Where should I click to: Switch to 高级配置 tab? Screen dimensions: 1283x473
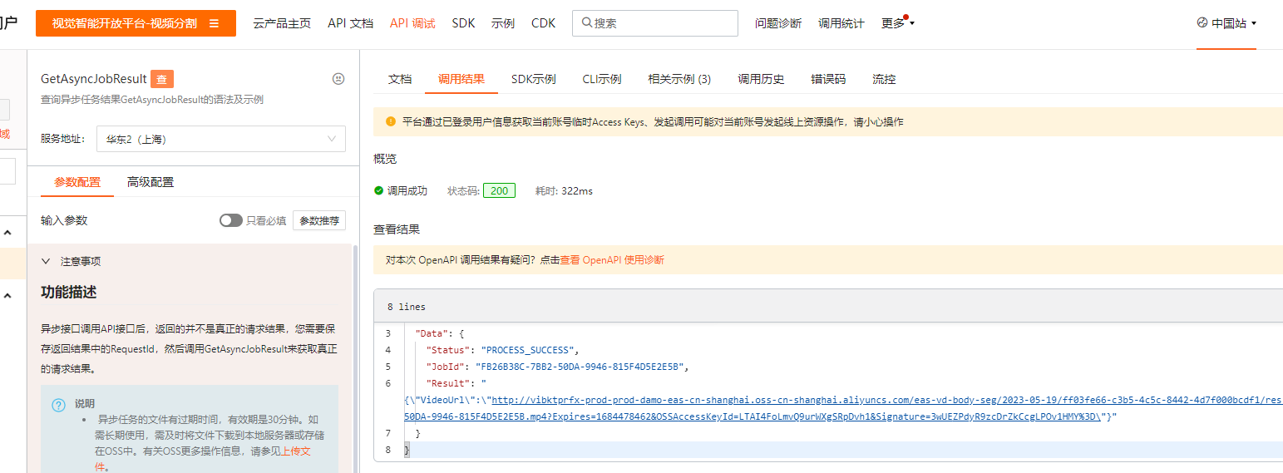coord(151,182)
